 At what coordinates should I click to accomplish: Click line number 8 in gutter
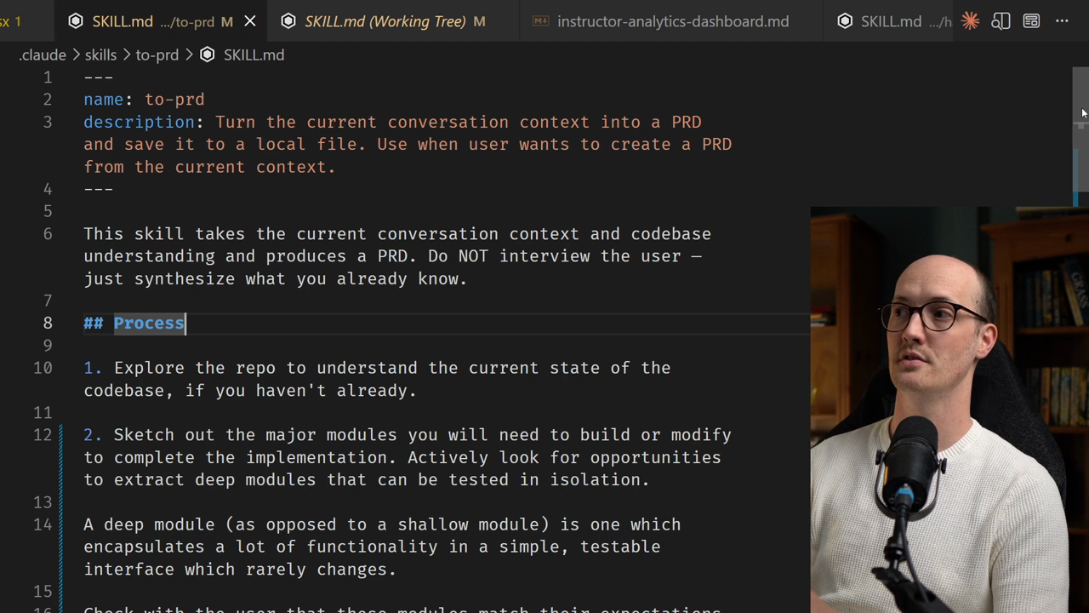click(48, 323)
